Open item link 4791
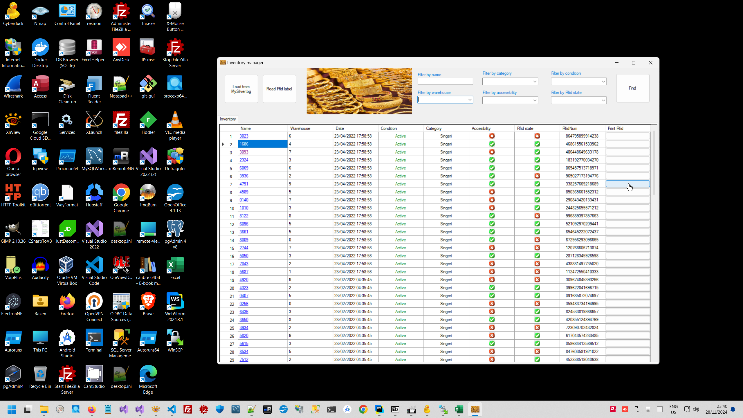Image resolution: width=743 pixels, height=418 pixels. pos(244,184)
